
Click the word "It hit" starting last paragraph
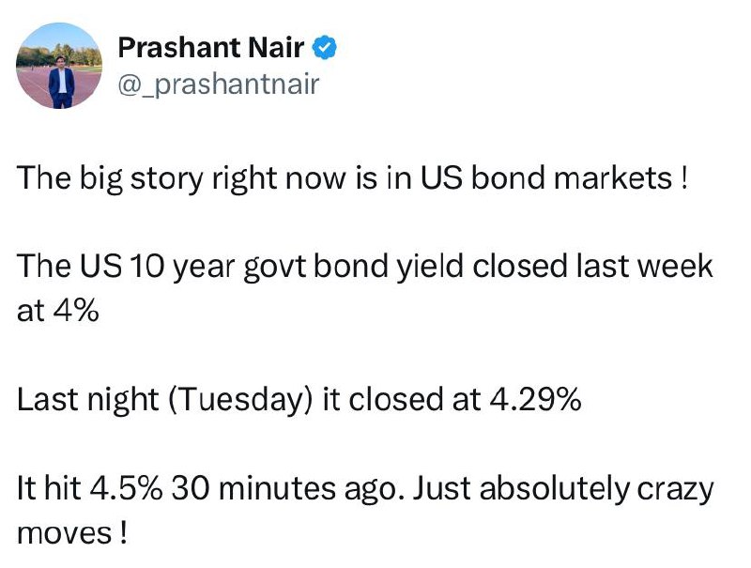point(49,488)
